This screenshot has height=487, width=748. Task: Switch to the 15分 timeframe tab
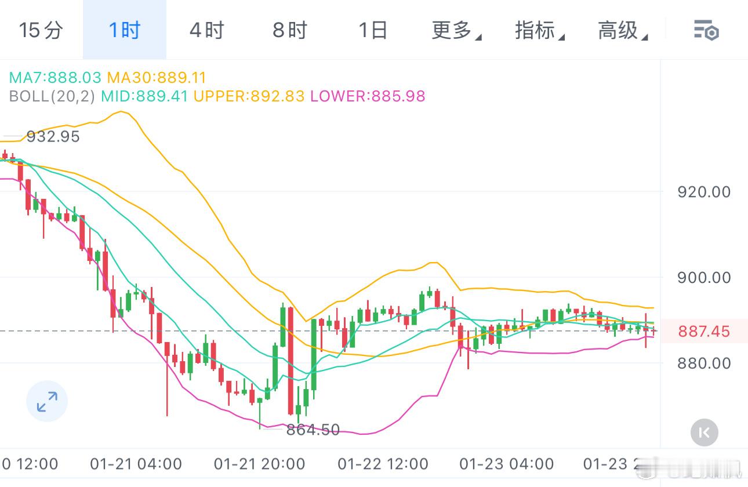[41, 31]
